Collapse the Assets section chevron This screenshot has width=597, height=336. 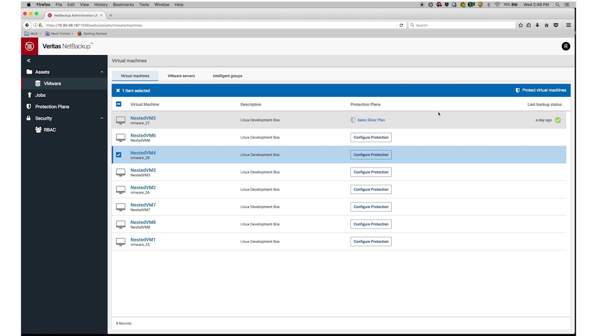point(102,72)
